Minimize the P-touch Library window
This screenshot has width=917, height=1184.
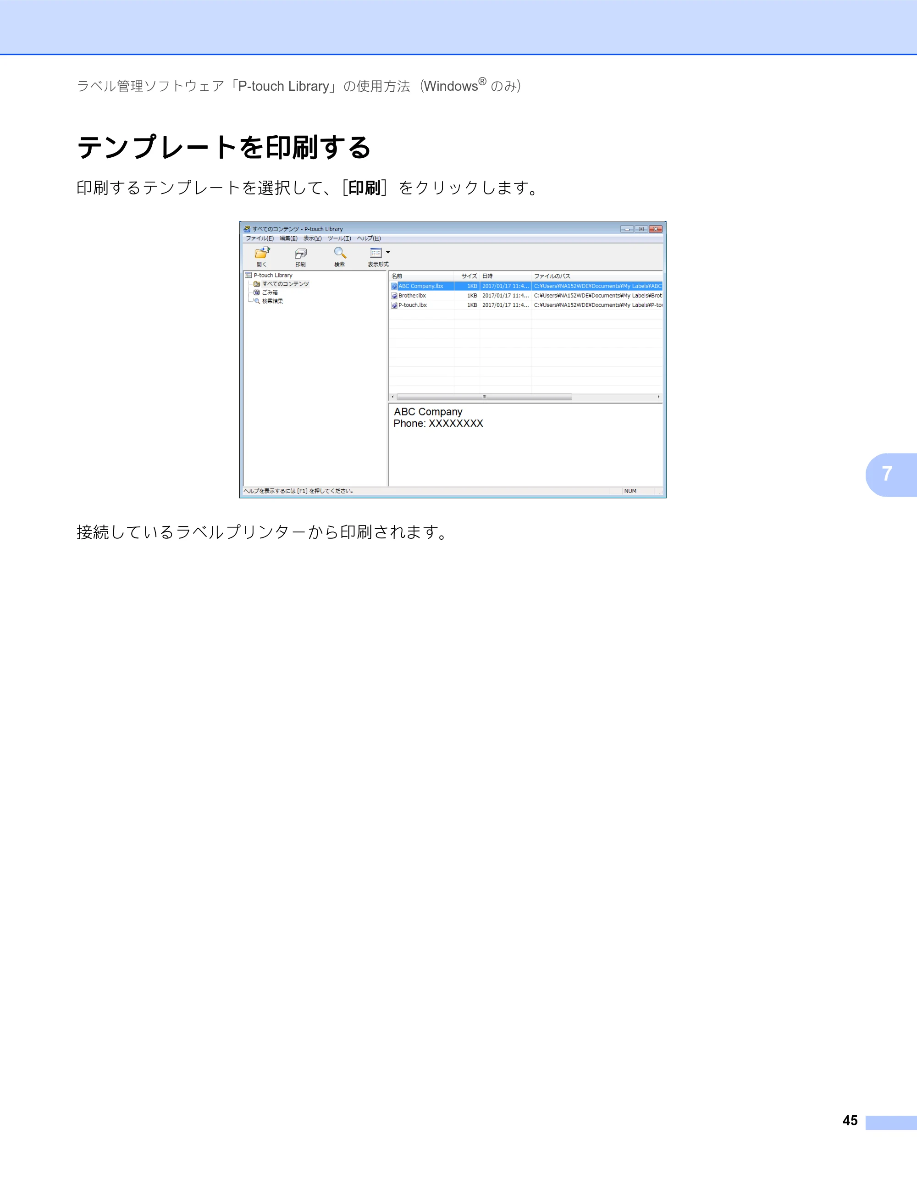point(627,229)
